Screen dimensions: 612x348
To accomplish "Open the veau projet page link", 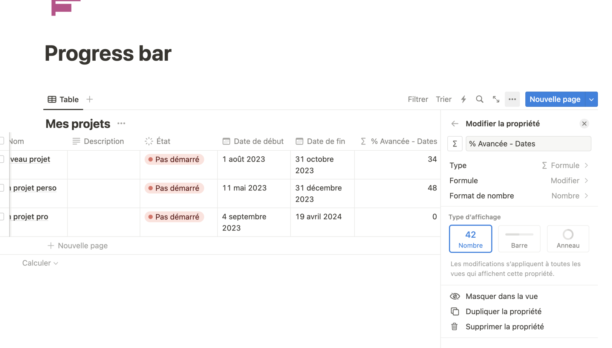I will [x=30, y=159].
